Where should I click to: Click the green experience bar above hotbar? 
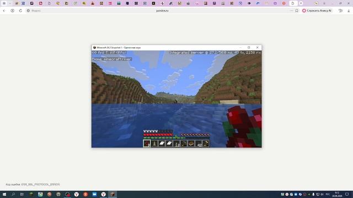(176, 138)
